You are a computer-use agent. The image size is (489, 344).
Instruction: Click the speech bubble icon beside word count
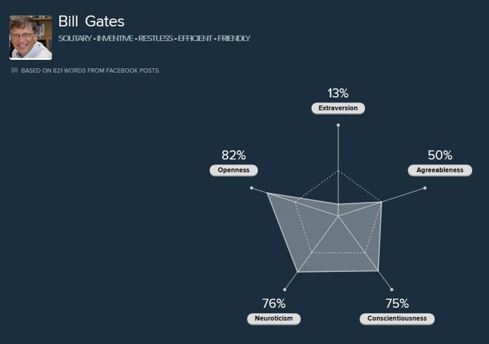point(14,70)
